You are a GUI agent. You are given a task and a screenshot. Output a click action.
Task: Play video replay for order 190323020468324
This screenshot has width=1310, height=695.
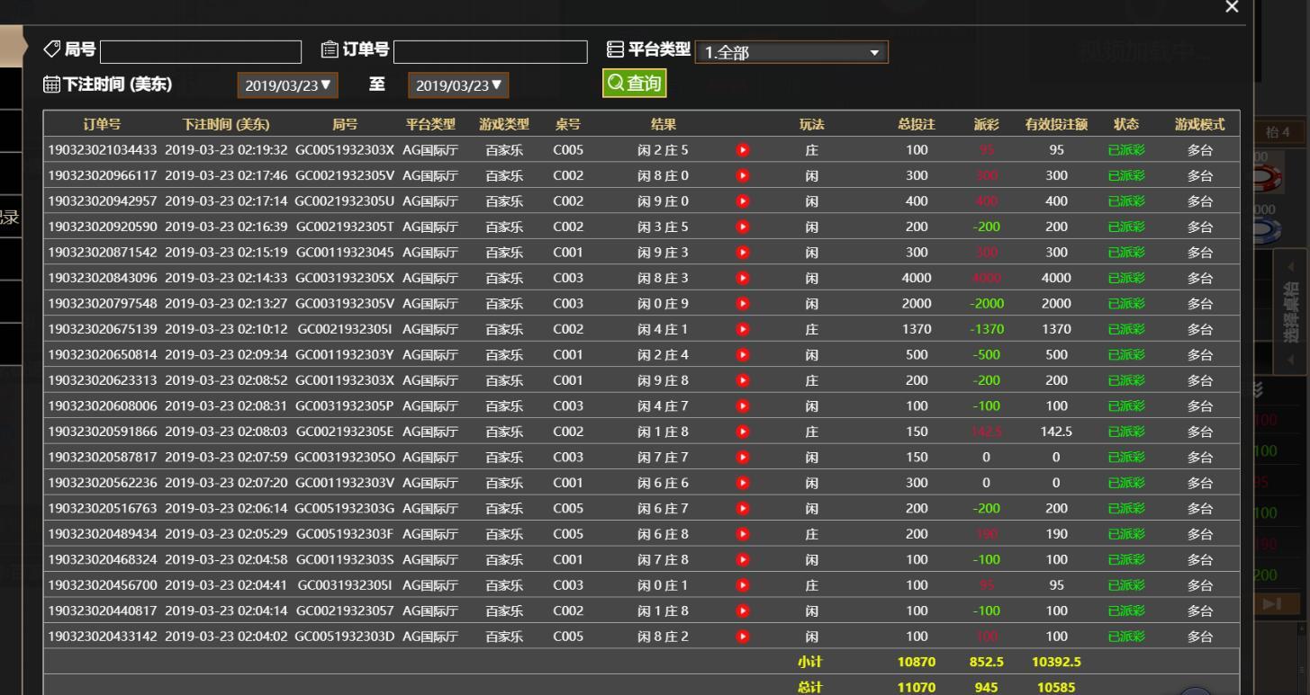[x=742, y=560]
